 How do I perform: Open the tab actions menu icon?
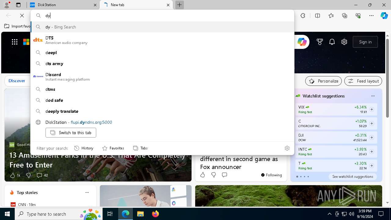click(18, 5)
